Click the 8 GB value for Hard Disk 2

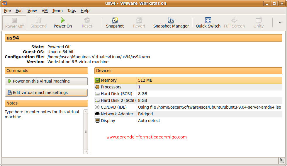click(142, 100)
